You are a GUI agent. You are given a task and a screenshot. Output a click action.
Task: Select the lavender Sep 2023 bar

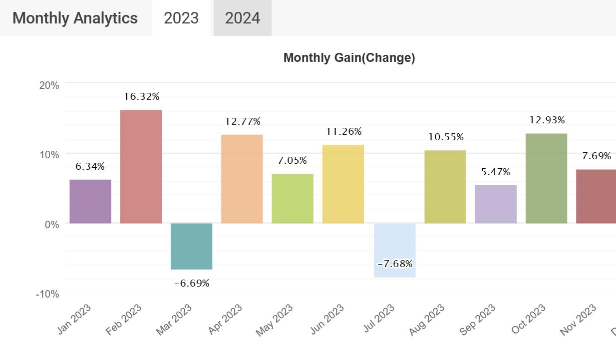point(496,204)
